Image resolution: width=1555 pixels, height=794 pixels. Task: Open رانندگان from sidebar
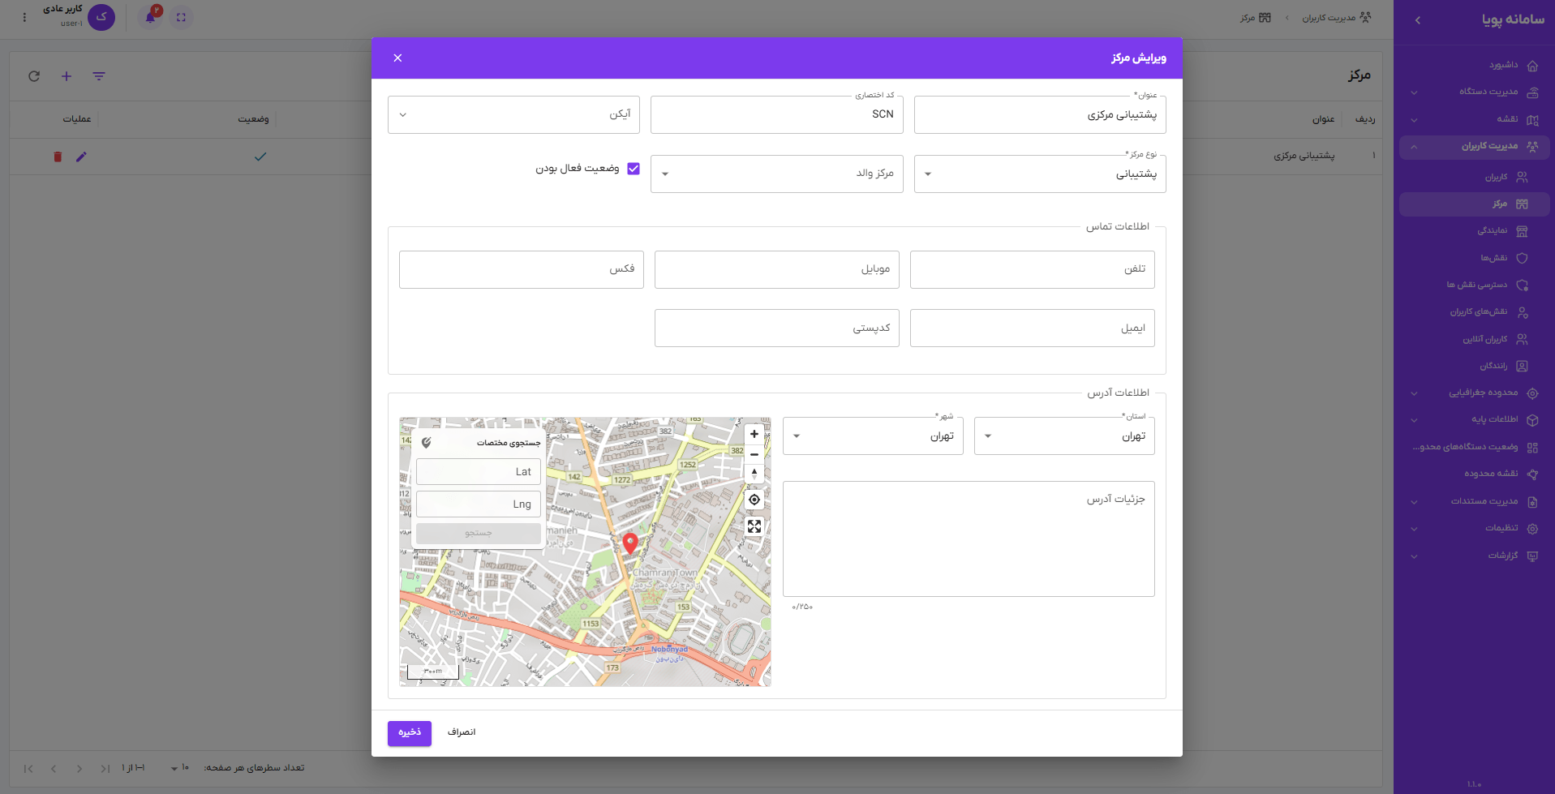pos(1474,366)
